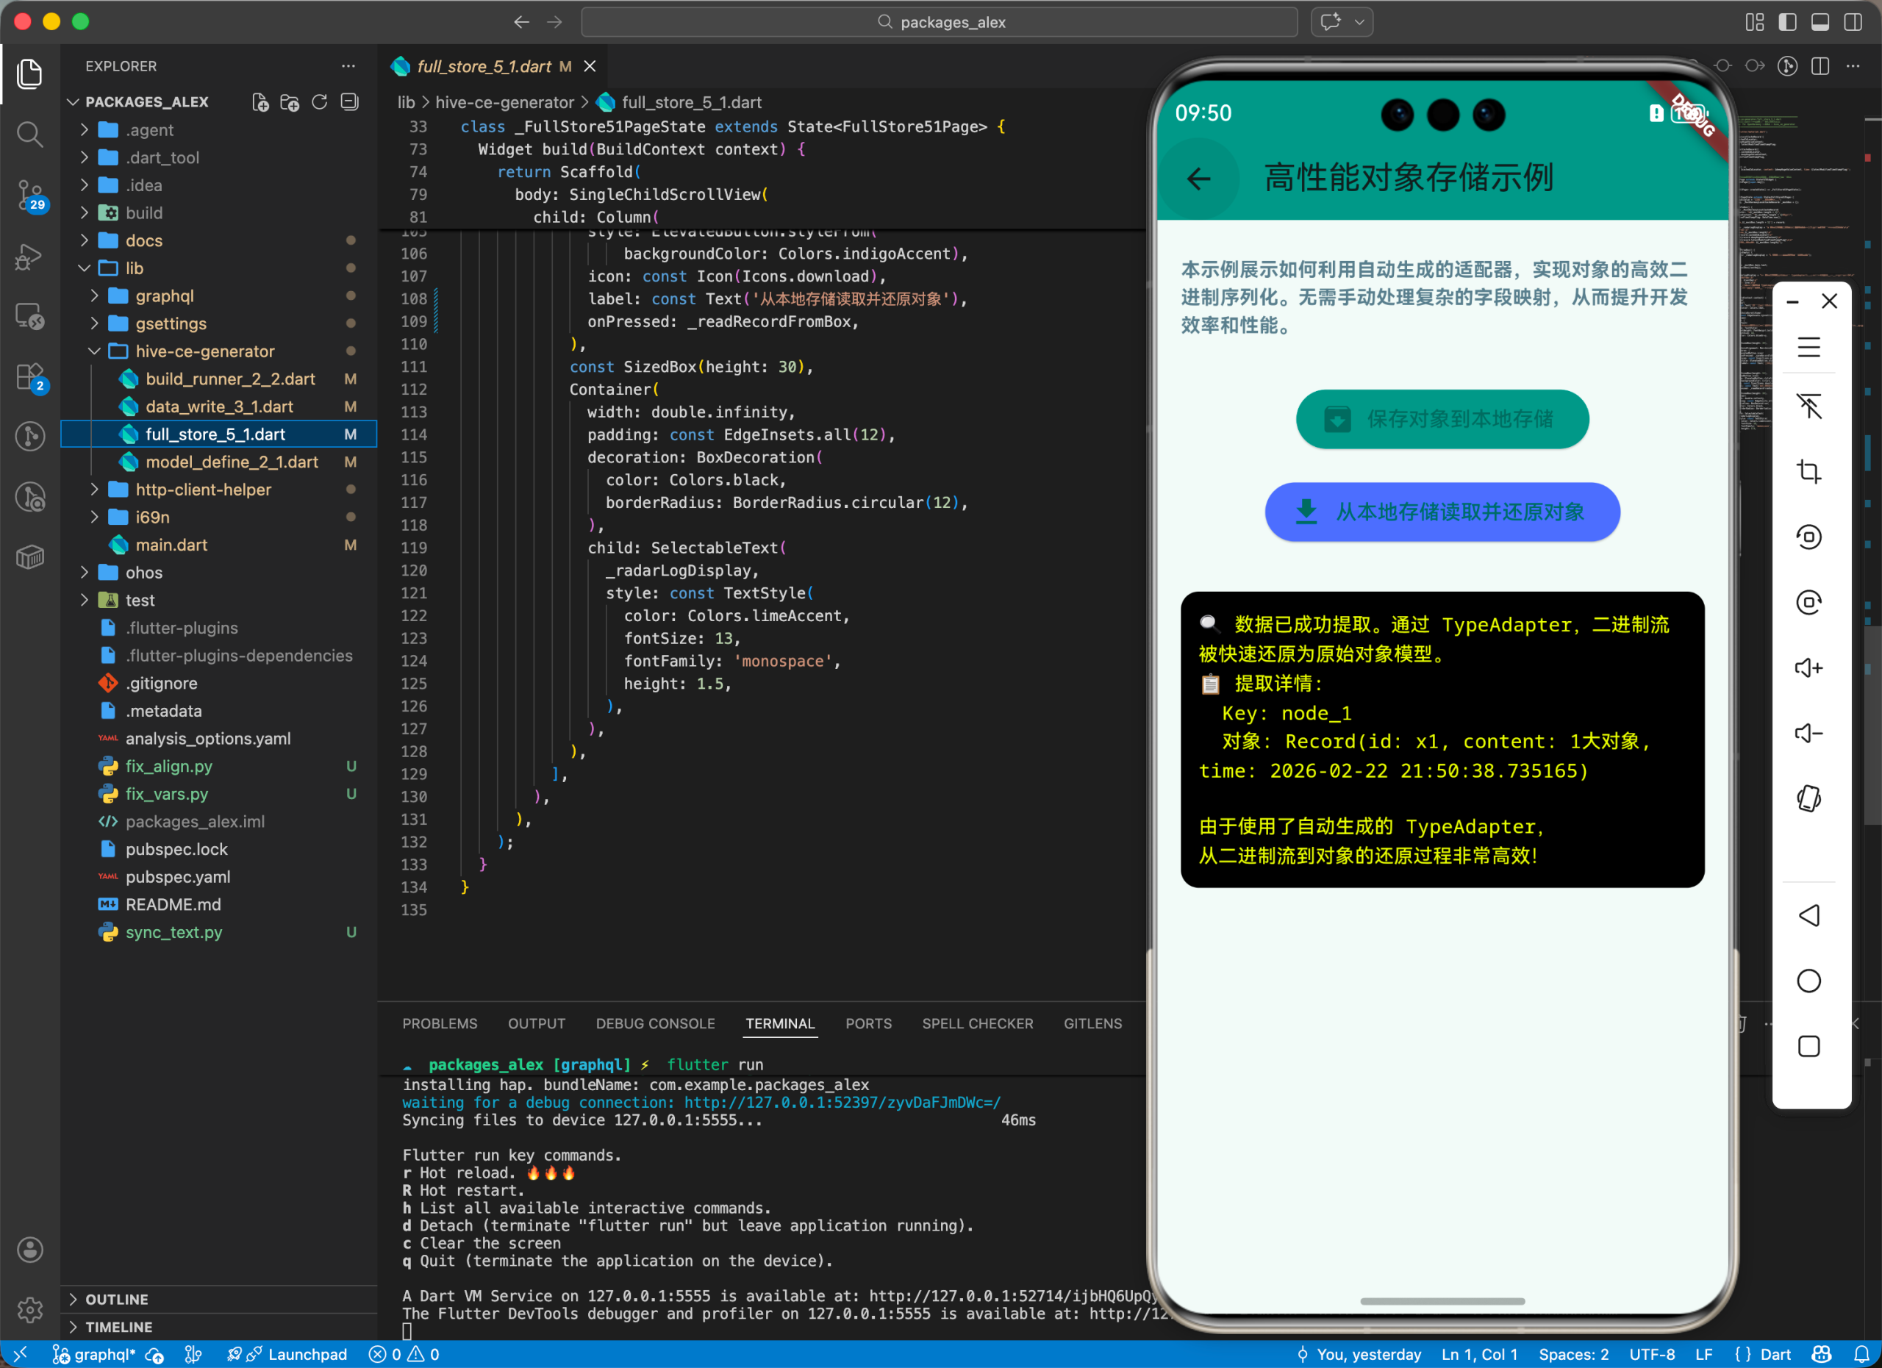The width and height of the screenshot is (1882, 1368).
Task: Open the Search view in activity bar
Action: click(30, 134)
